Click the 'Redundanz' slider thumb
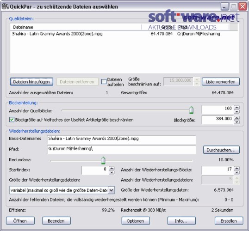 pyautogui.click(x=103, y=160)
